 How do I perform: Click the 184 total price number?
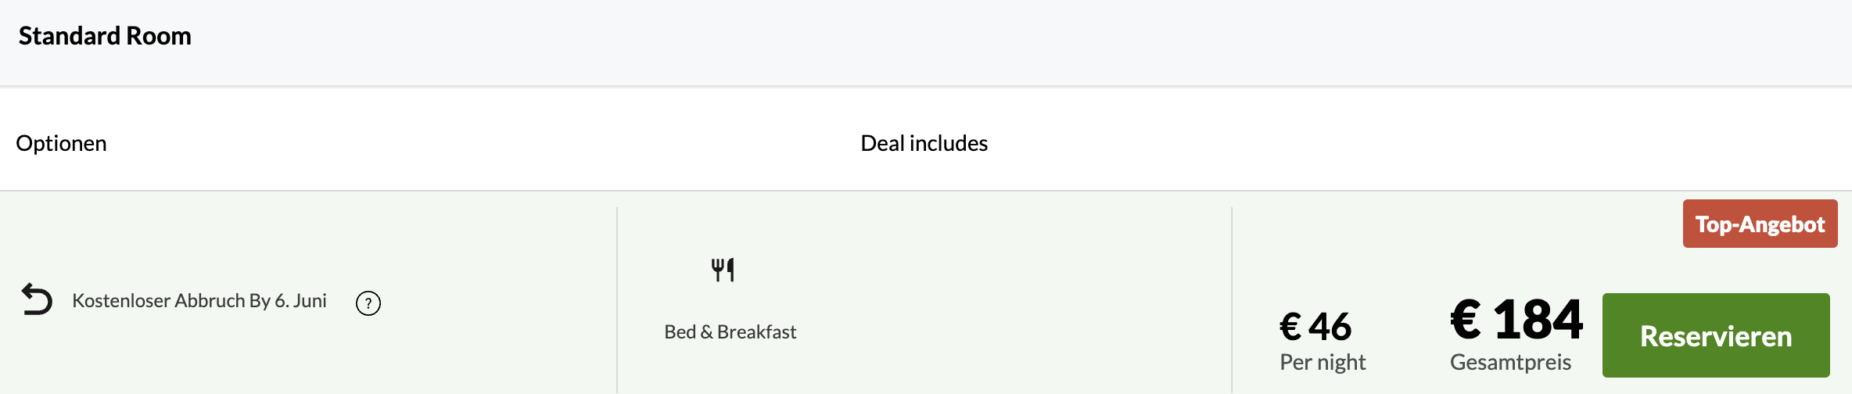pos(1538,320)
